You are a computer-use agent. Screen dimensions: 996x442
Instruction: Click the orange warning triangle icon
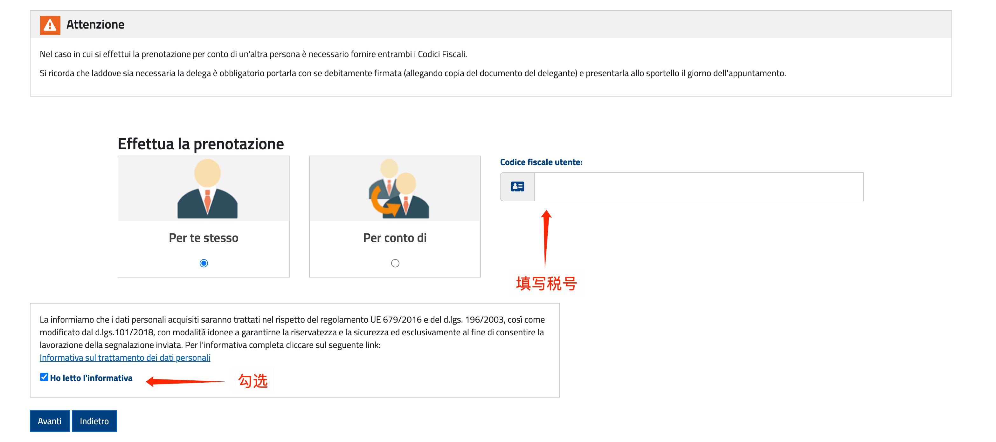pyautogui.click(x=50, y=25)
